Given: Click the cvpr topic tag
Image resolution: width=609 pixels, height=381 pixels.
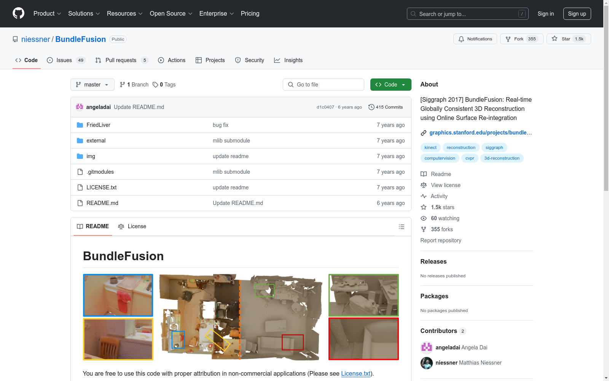Looking at the screenshot, I should [x=470, y=158].
